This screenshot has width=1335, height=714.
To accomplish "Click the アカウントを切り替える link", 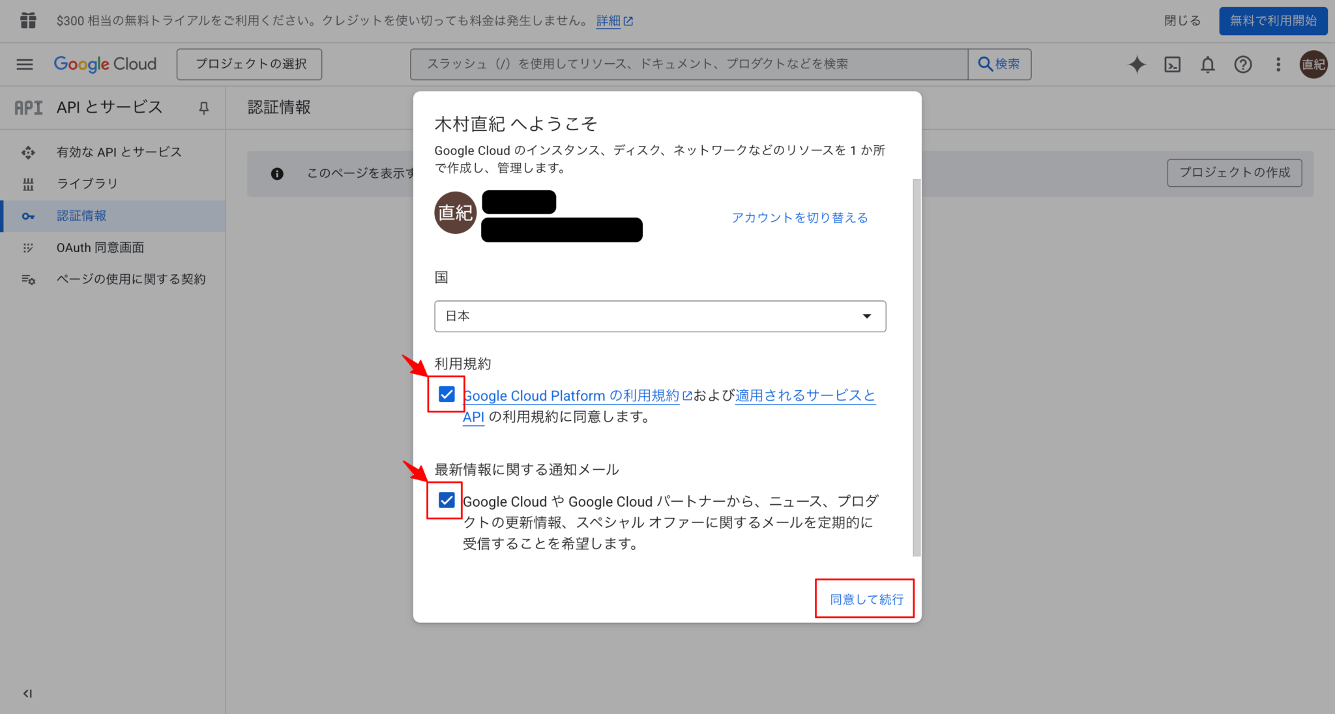I will click(x=800, y=218).
